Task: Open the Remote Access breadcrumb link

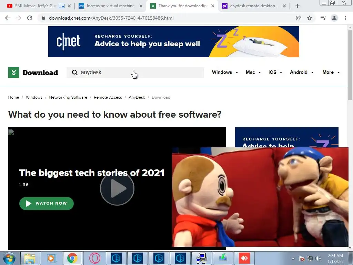Action: click(108, 97)
